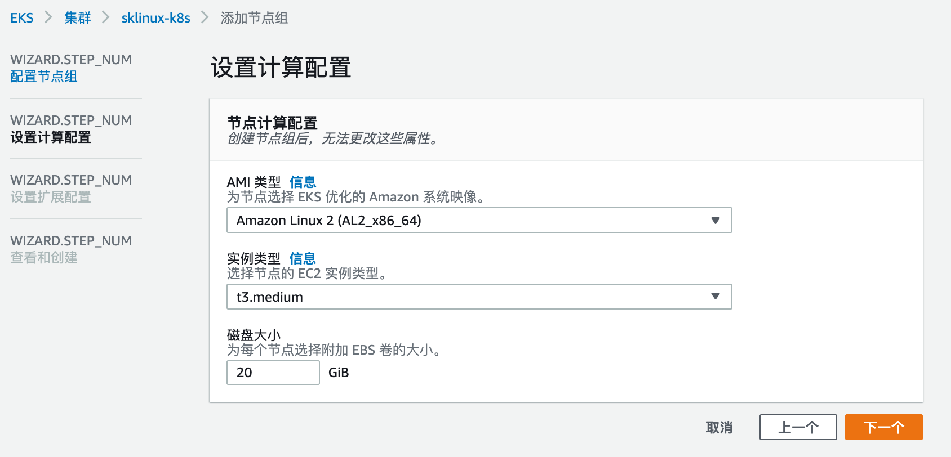Image resolution: width=951 pixels, height=457 pixels.
Task: Select the 设置计算配置 wizard step
Action: [51, 137]
